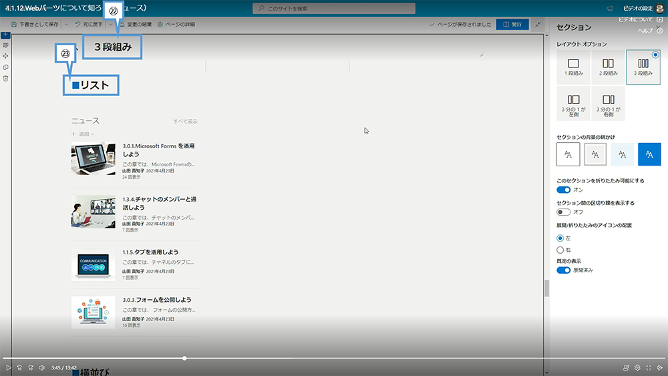668x376 pixels.
Task: Click the セクション panel heading
Action: pyautogui.click(x=574, y=27)
